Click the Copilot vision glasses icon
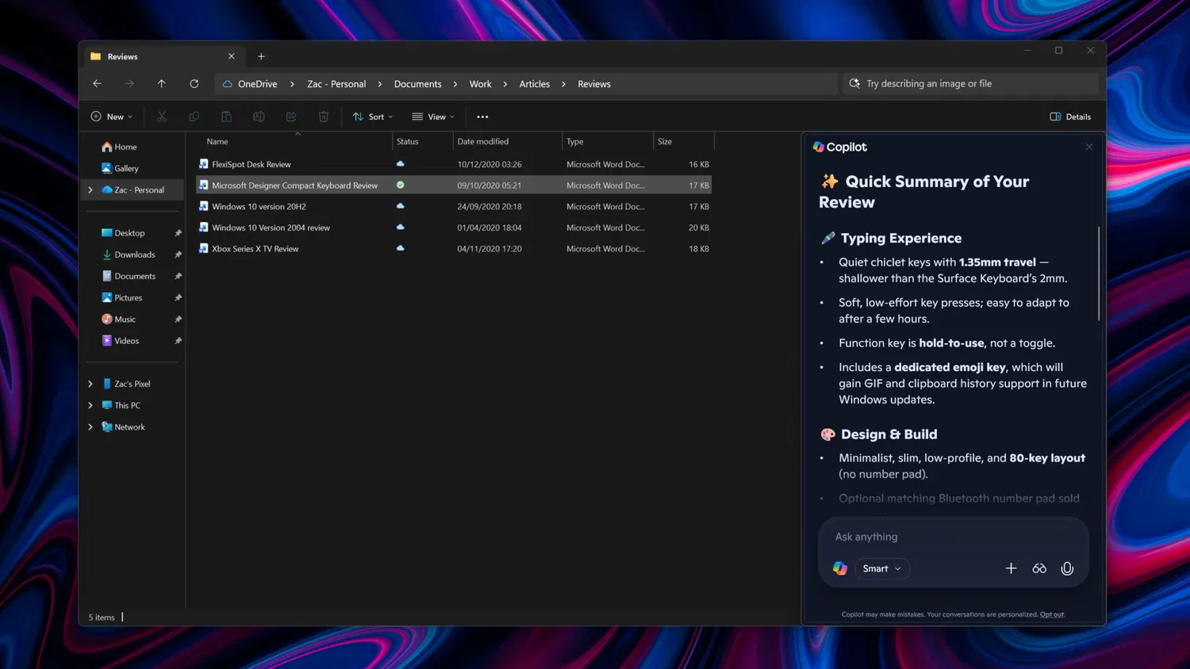1190x669 pixels. [1039, 568]
